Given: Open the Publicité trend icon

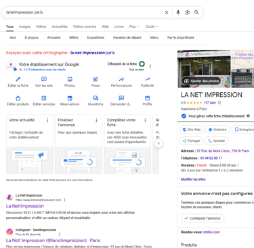Looking at the screenshot, I should point(147,79).
